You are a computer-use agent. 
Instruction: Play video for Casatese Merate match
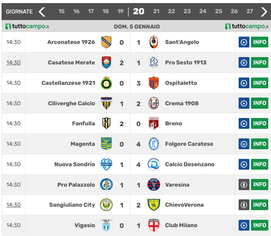tap(244, 62)
